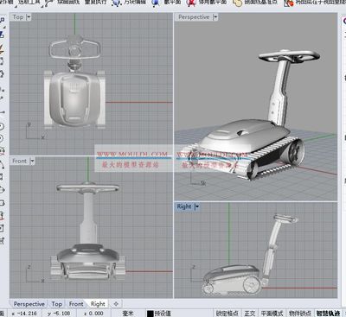Switch to the Perspective tab at bottom
This screenshot has width=346, height=317.
click(29, 304)
